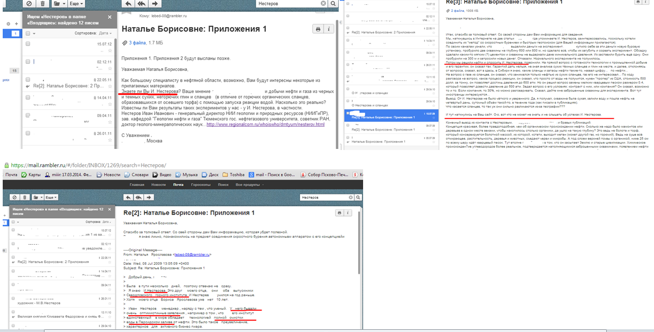The height and width of the screenshot is (332, 654).
Task: Tick select-all checkbox in 'Приложения 1' window list
Action: point(28,33)
